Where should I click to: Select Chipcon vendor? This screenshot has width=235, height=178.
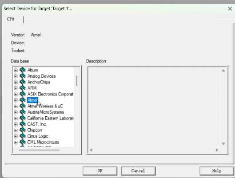(35, 130)
